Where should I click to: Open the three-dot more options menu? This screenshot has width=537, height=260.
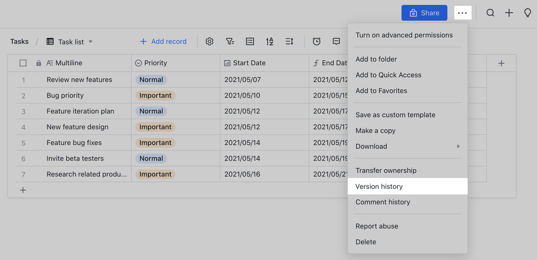[462, 13]
